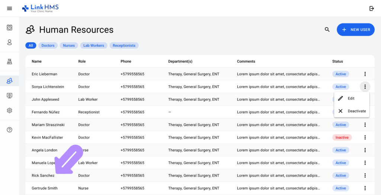This screenshot has height=195, width=381.
Task: Select the Receptionists filter chip
Action: pos(124,45)
